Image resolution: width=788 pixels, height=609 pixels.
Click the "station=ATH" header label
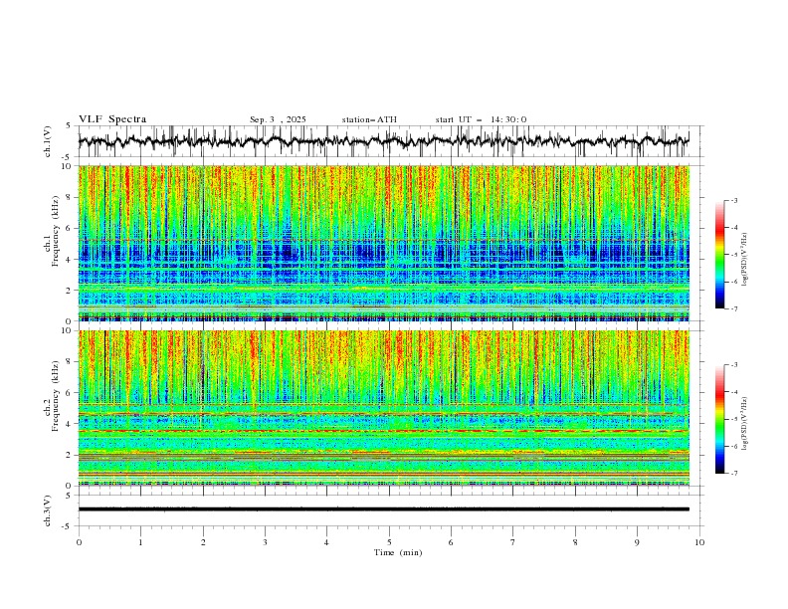click(x=369, y=119)
